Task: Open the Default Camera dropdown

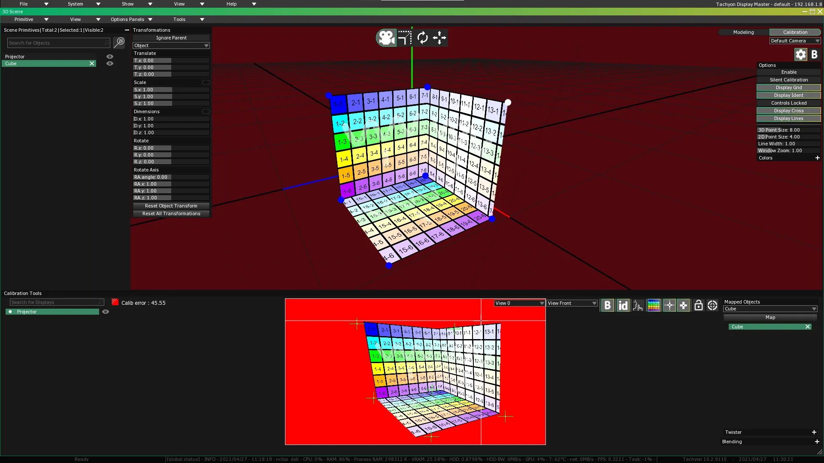Action: point(795,41)
